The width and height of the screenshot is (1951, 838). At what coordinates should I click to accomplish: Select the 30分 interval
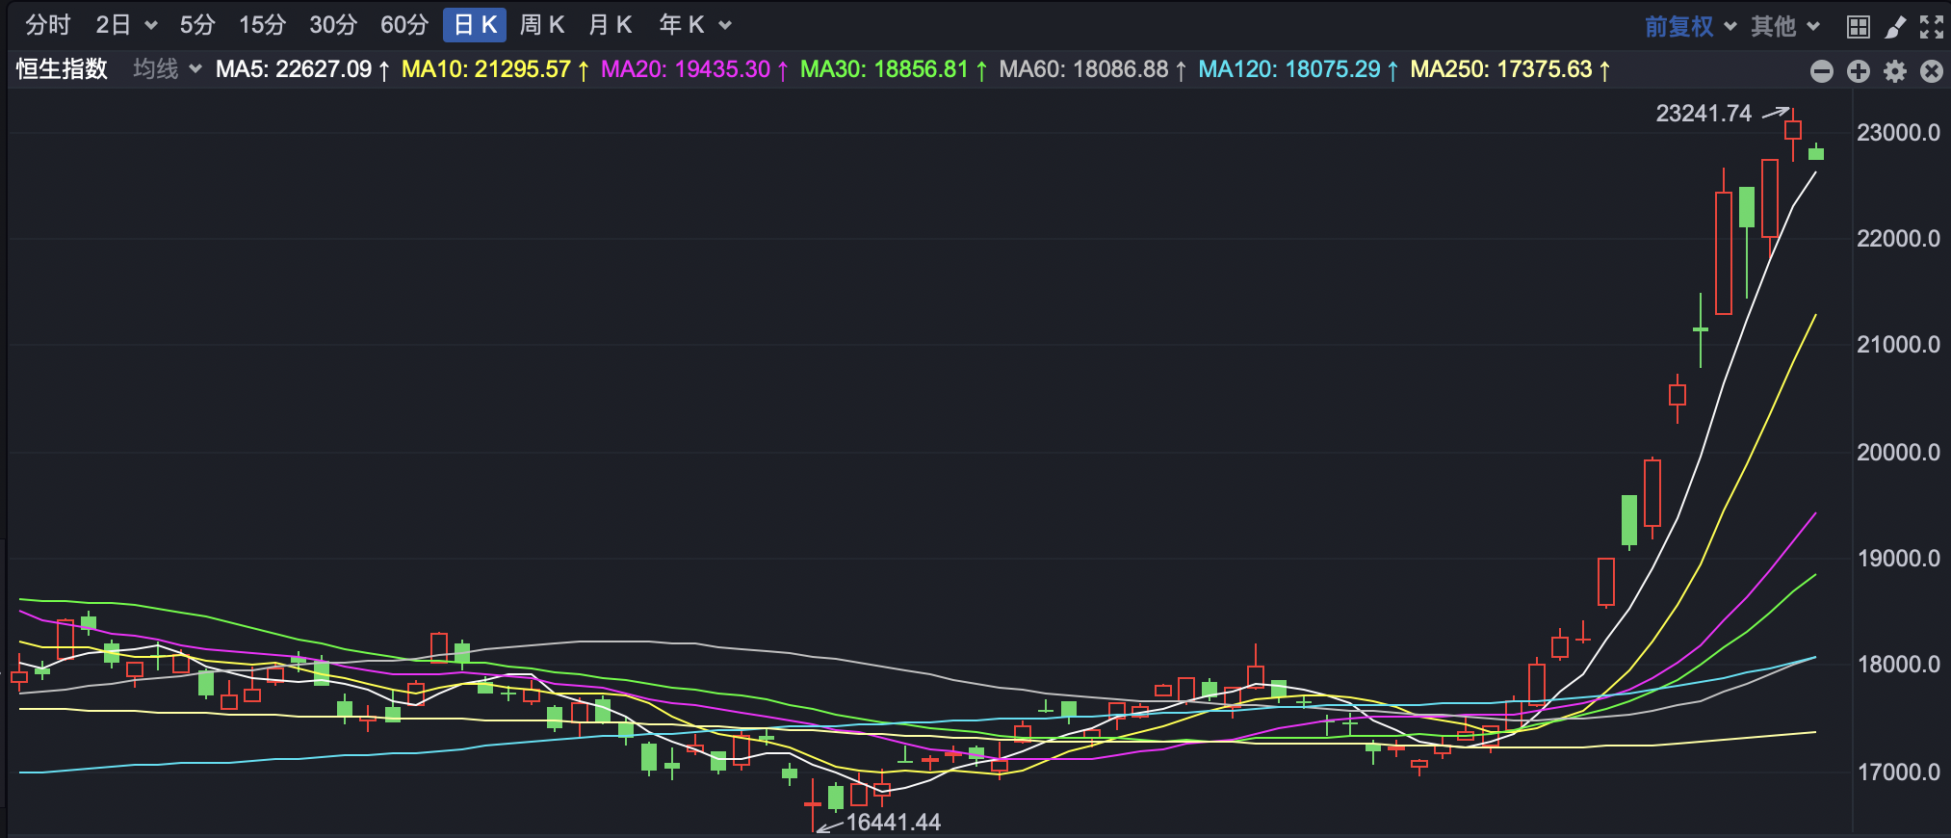(333, 25)
